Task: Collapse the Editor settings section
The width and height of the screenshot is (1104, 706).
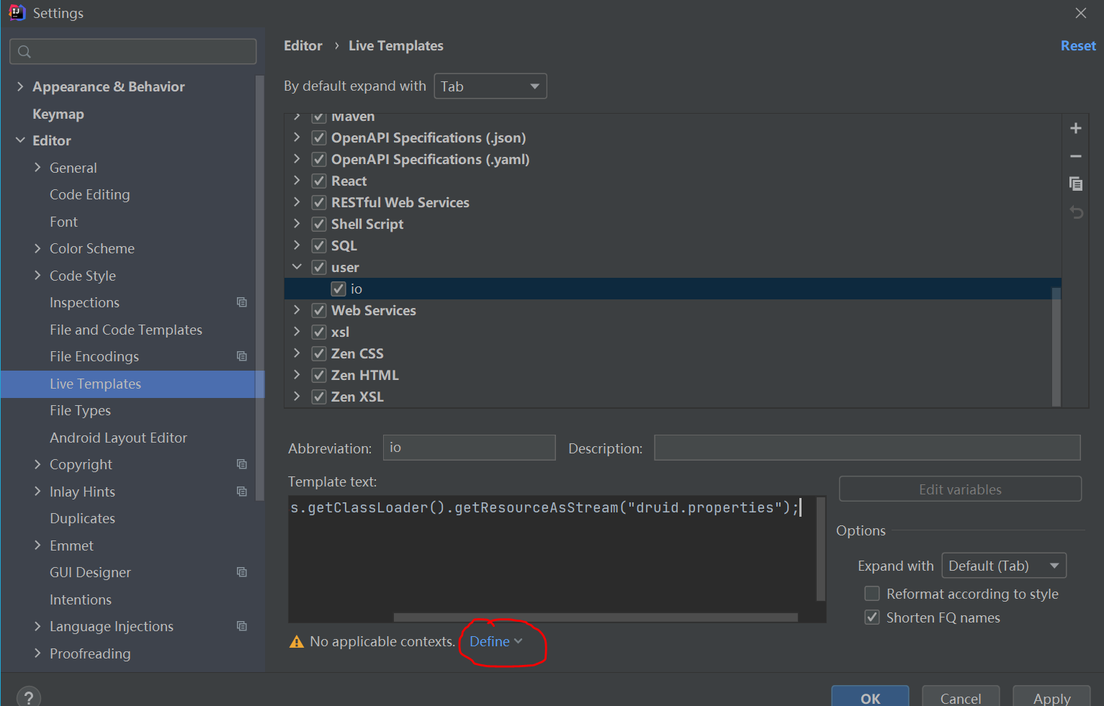Action: click(x=20, y=140)
